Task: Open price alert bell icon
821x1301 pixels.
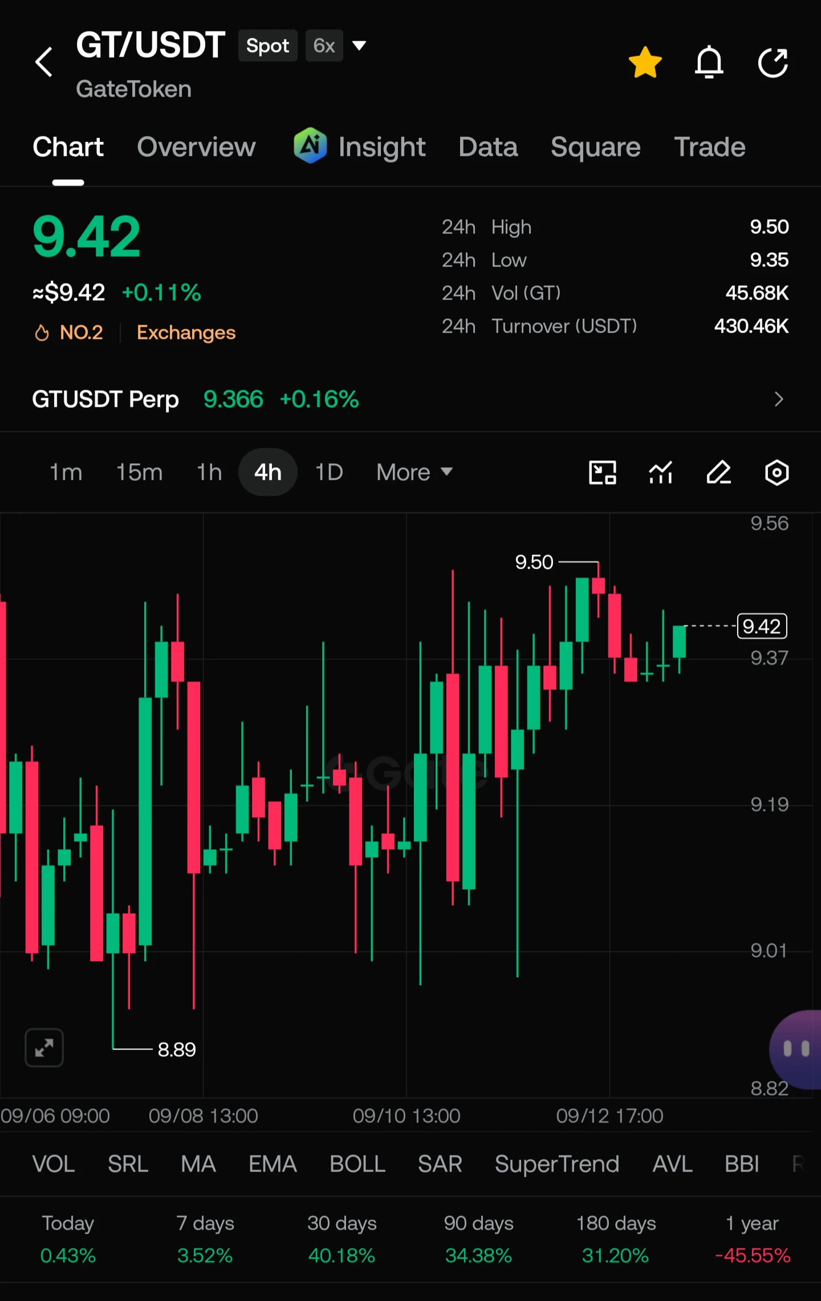Action: (x=709, y=62)
